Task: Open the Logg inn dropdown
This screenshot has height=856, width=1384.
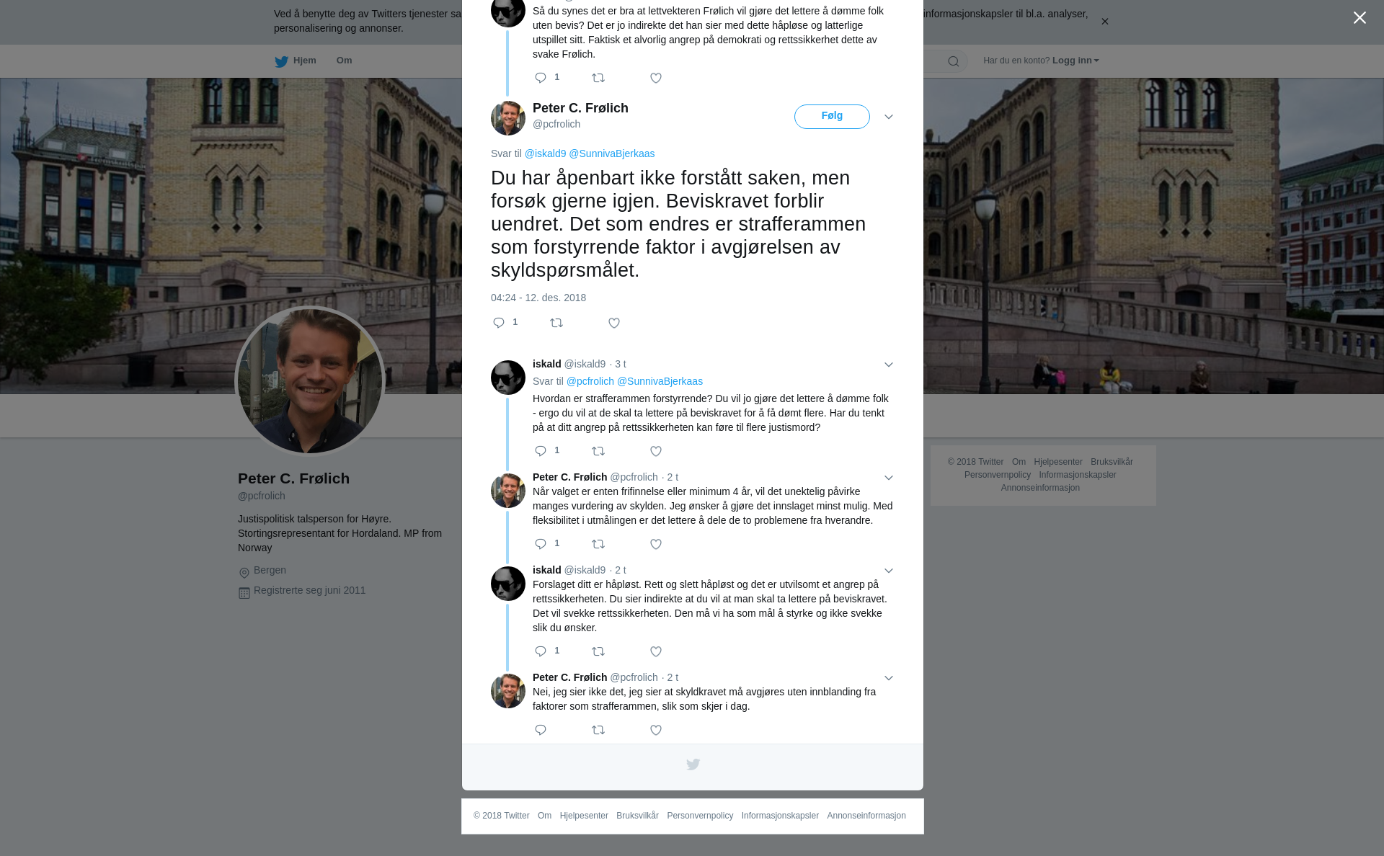Action: pyautogui.click(x=1075, y=61)
